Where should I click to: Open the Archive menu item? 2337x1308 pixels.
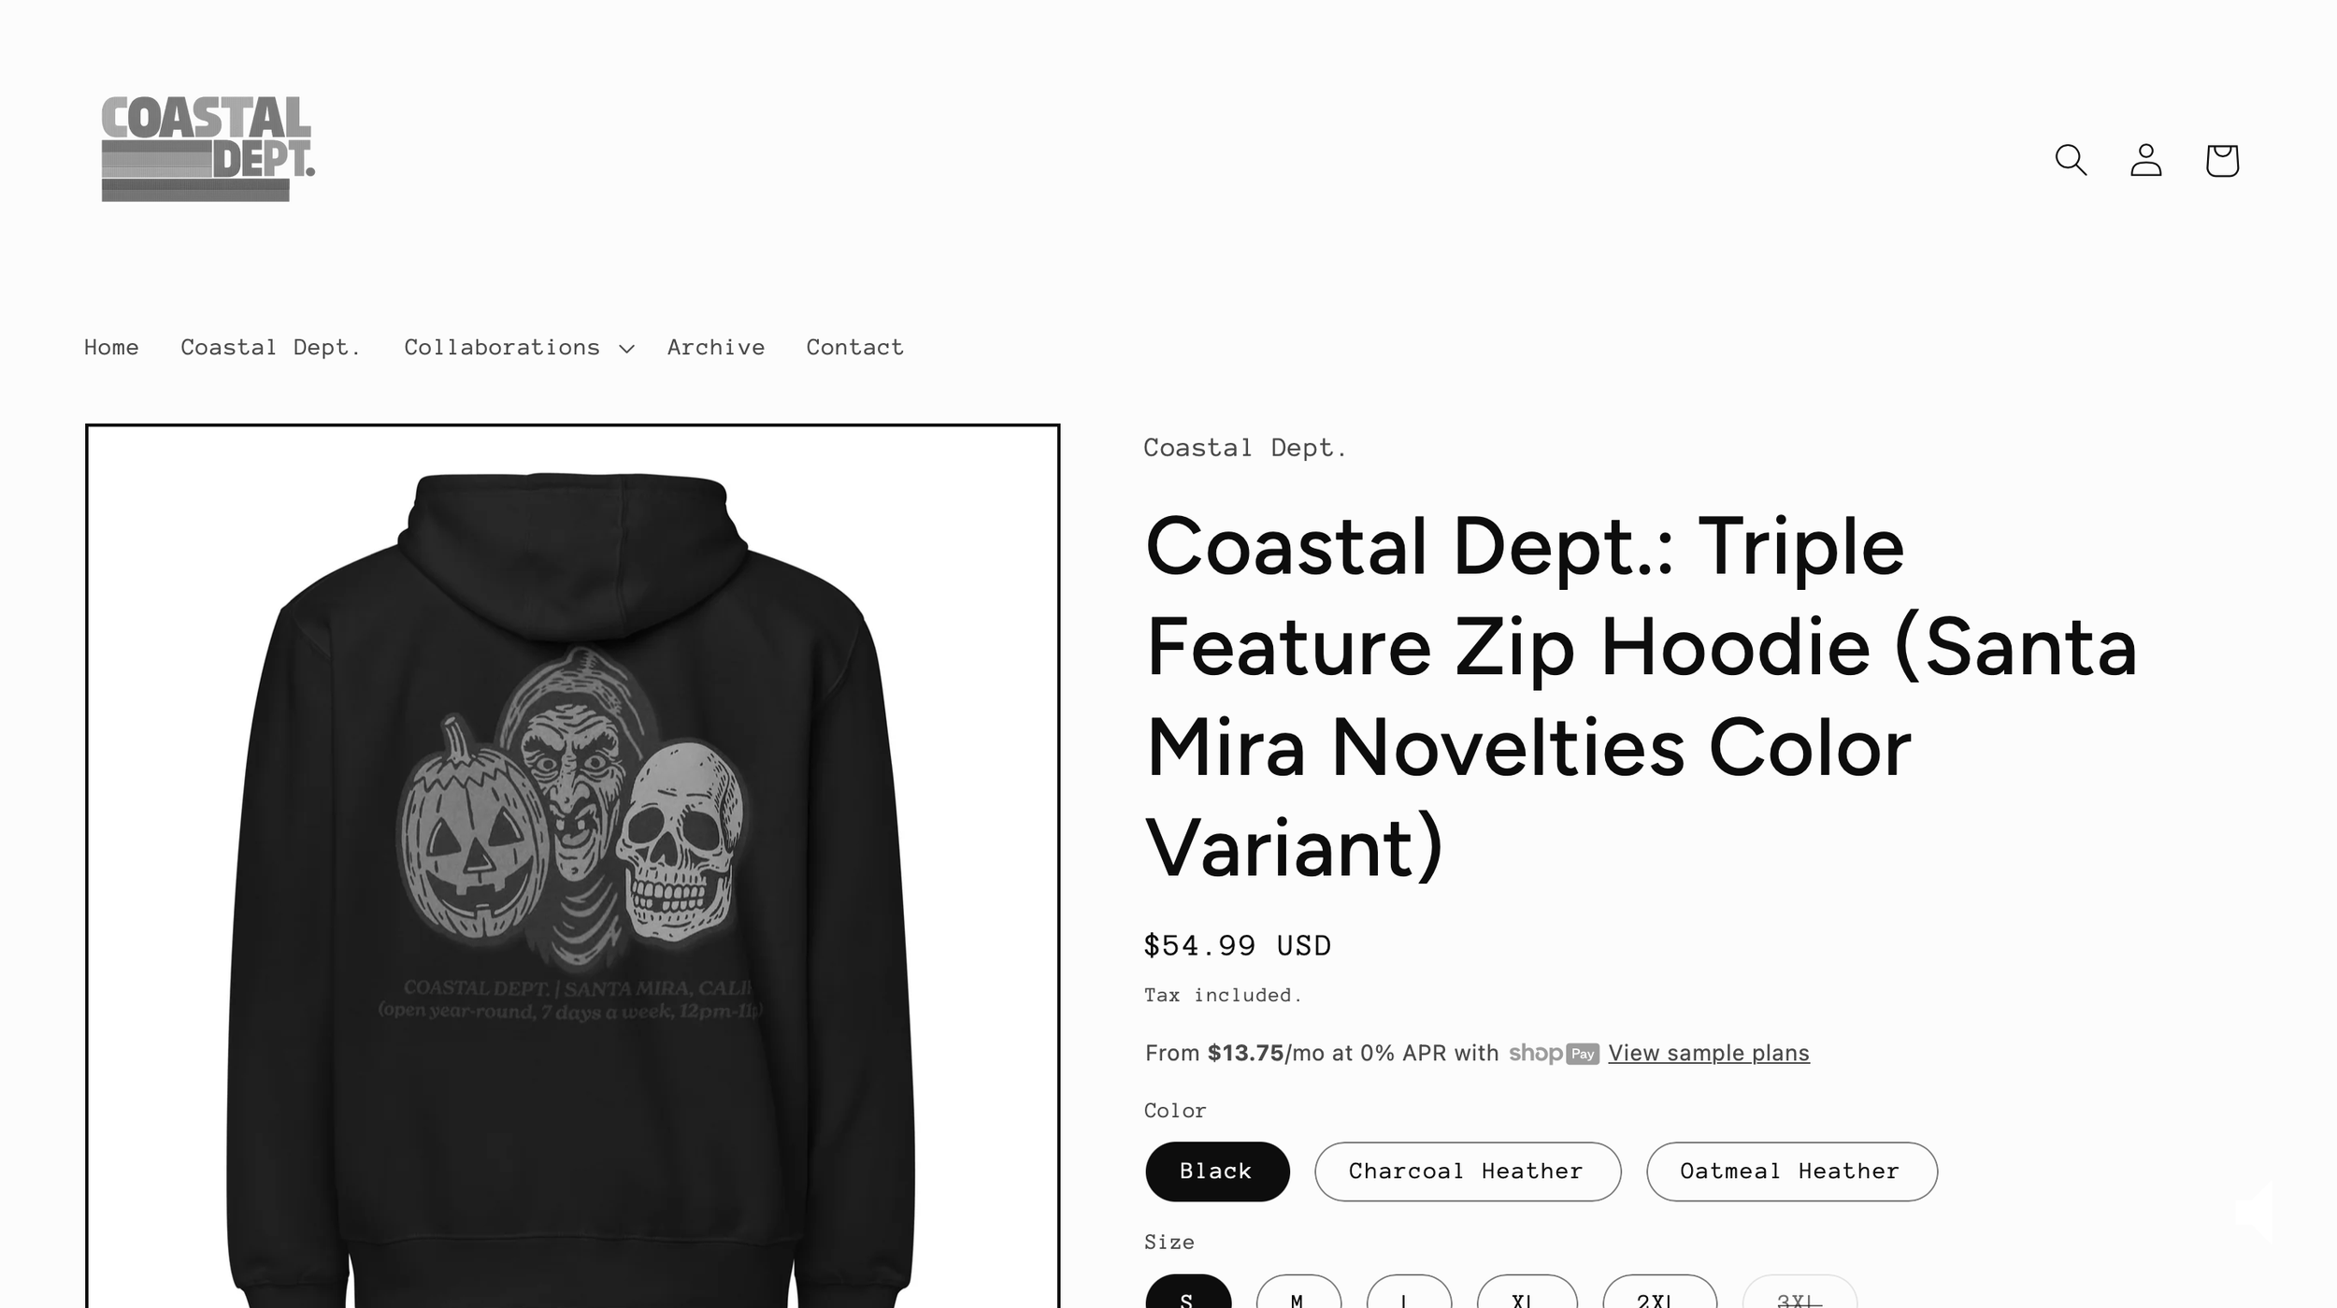[716, 348]
